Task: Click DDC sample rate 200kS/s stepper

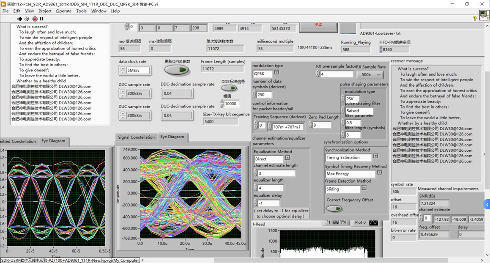Action: (123, 93)
